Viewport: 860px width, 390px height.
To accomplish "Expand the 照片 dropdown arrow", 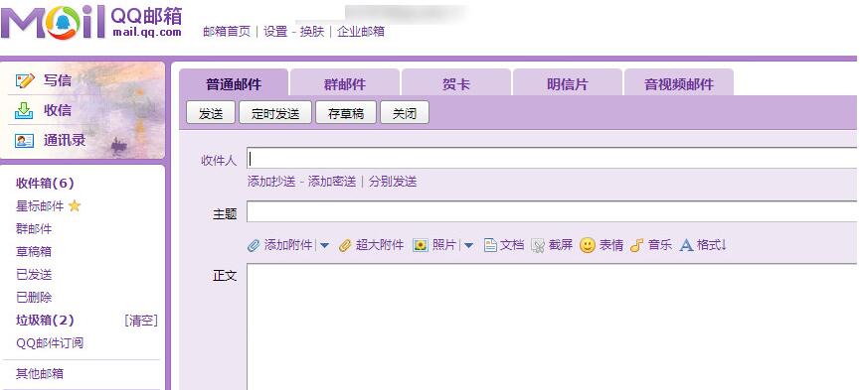I will (x=468, y=246).
